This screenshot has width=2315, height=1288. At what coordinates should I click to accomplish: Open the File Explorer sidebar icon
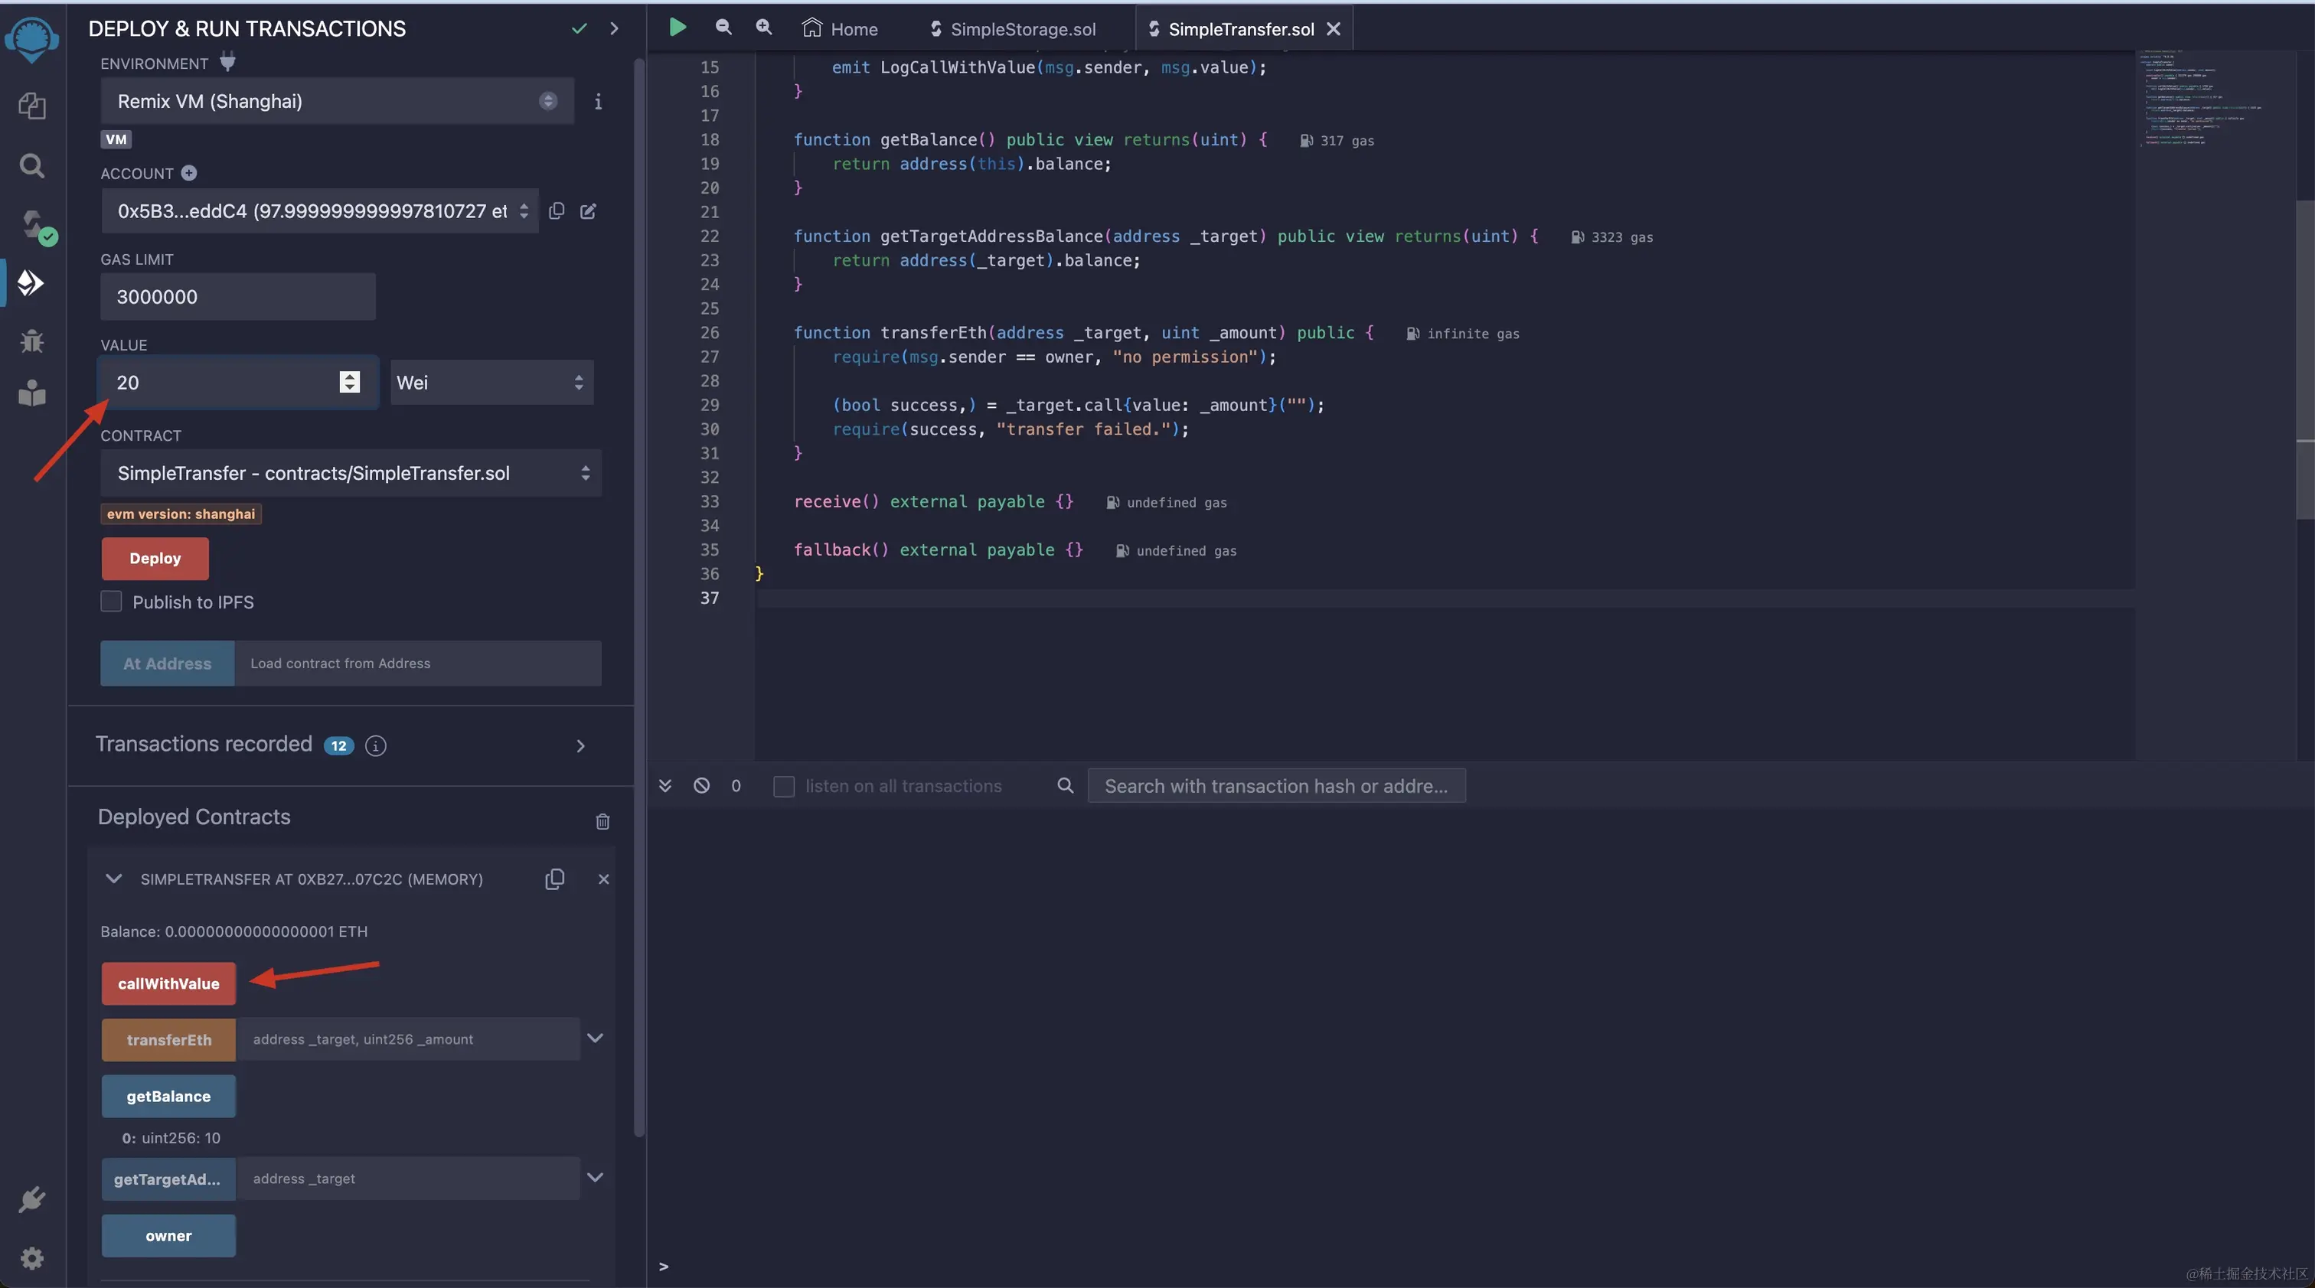point(31,106)
